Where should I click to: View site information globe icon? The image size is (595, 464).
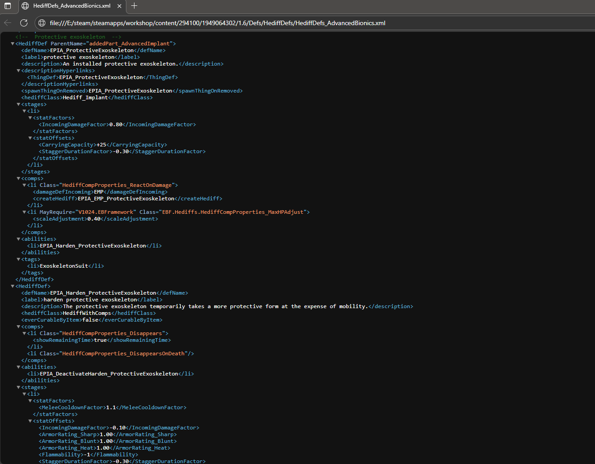(42, 23)
